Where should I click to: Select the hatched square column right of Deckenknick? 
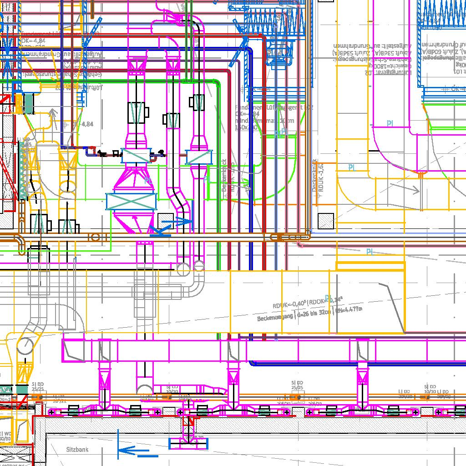(326, 221)
